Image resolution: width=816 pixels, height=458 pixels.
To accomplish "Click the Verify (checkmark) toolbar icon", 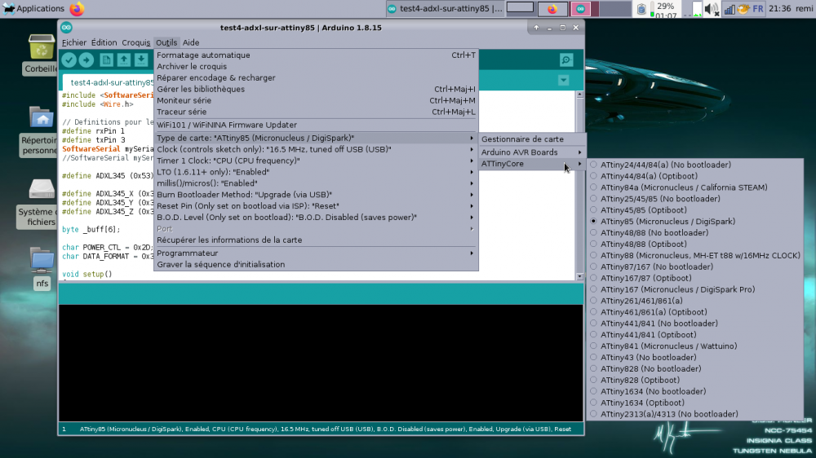I will coord(69,60).
